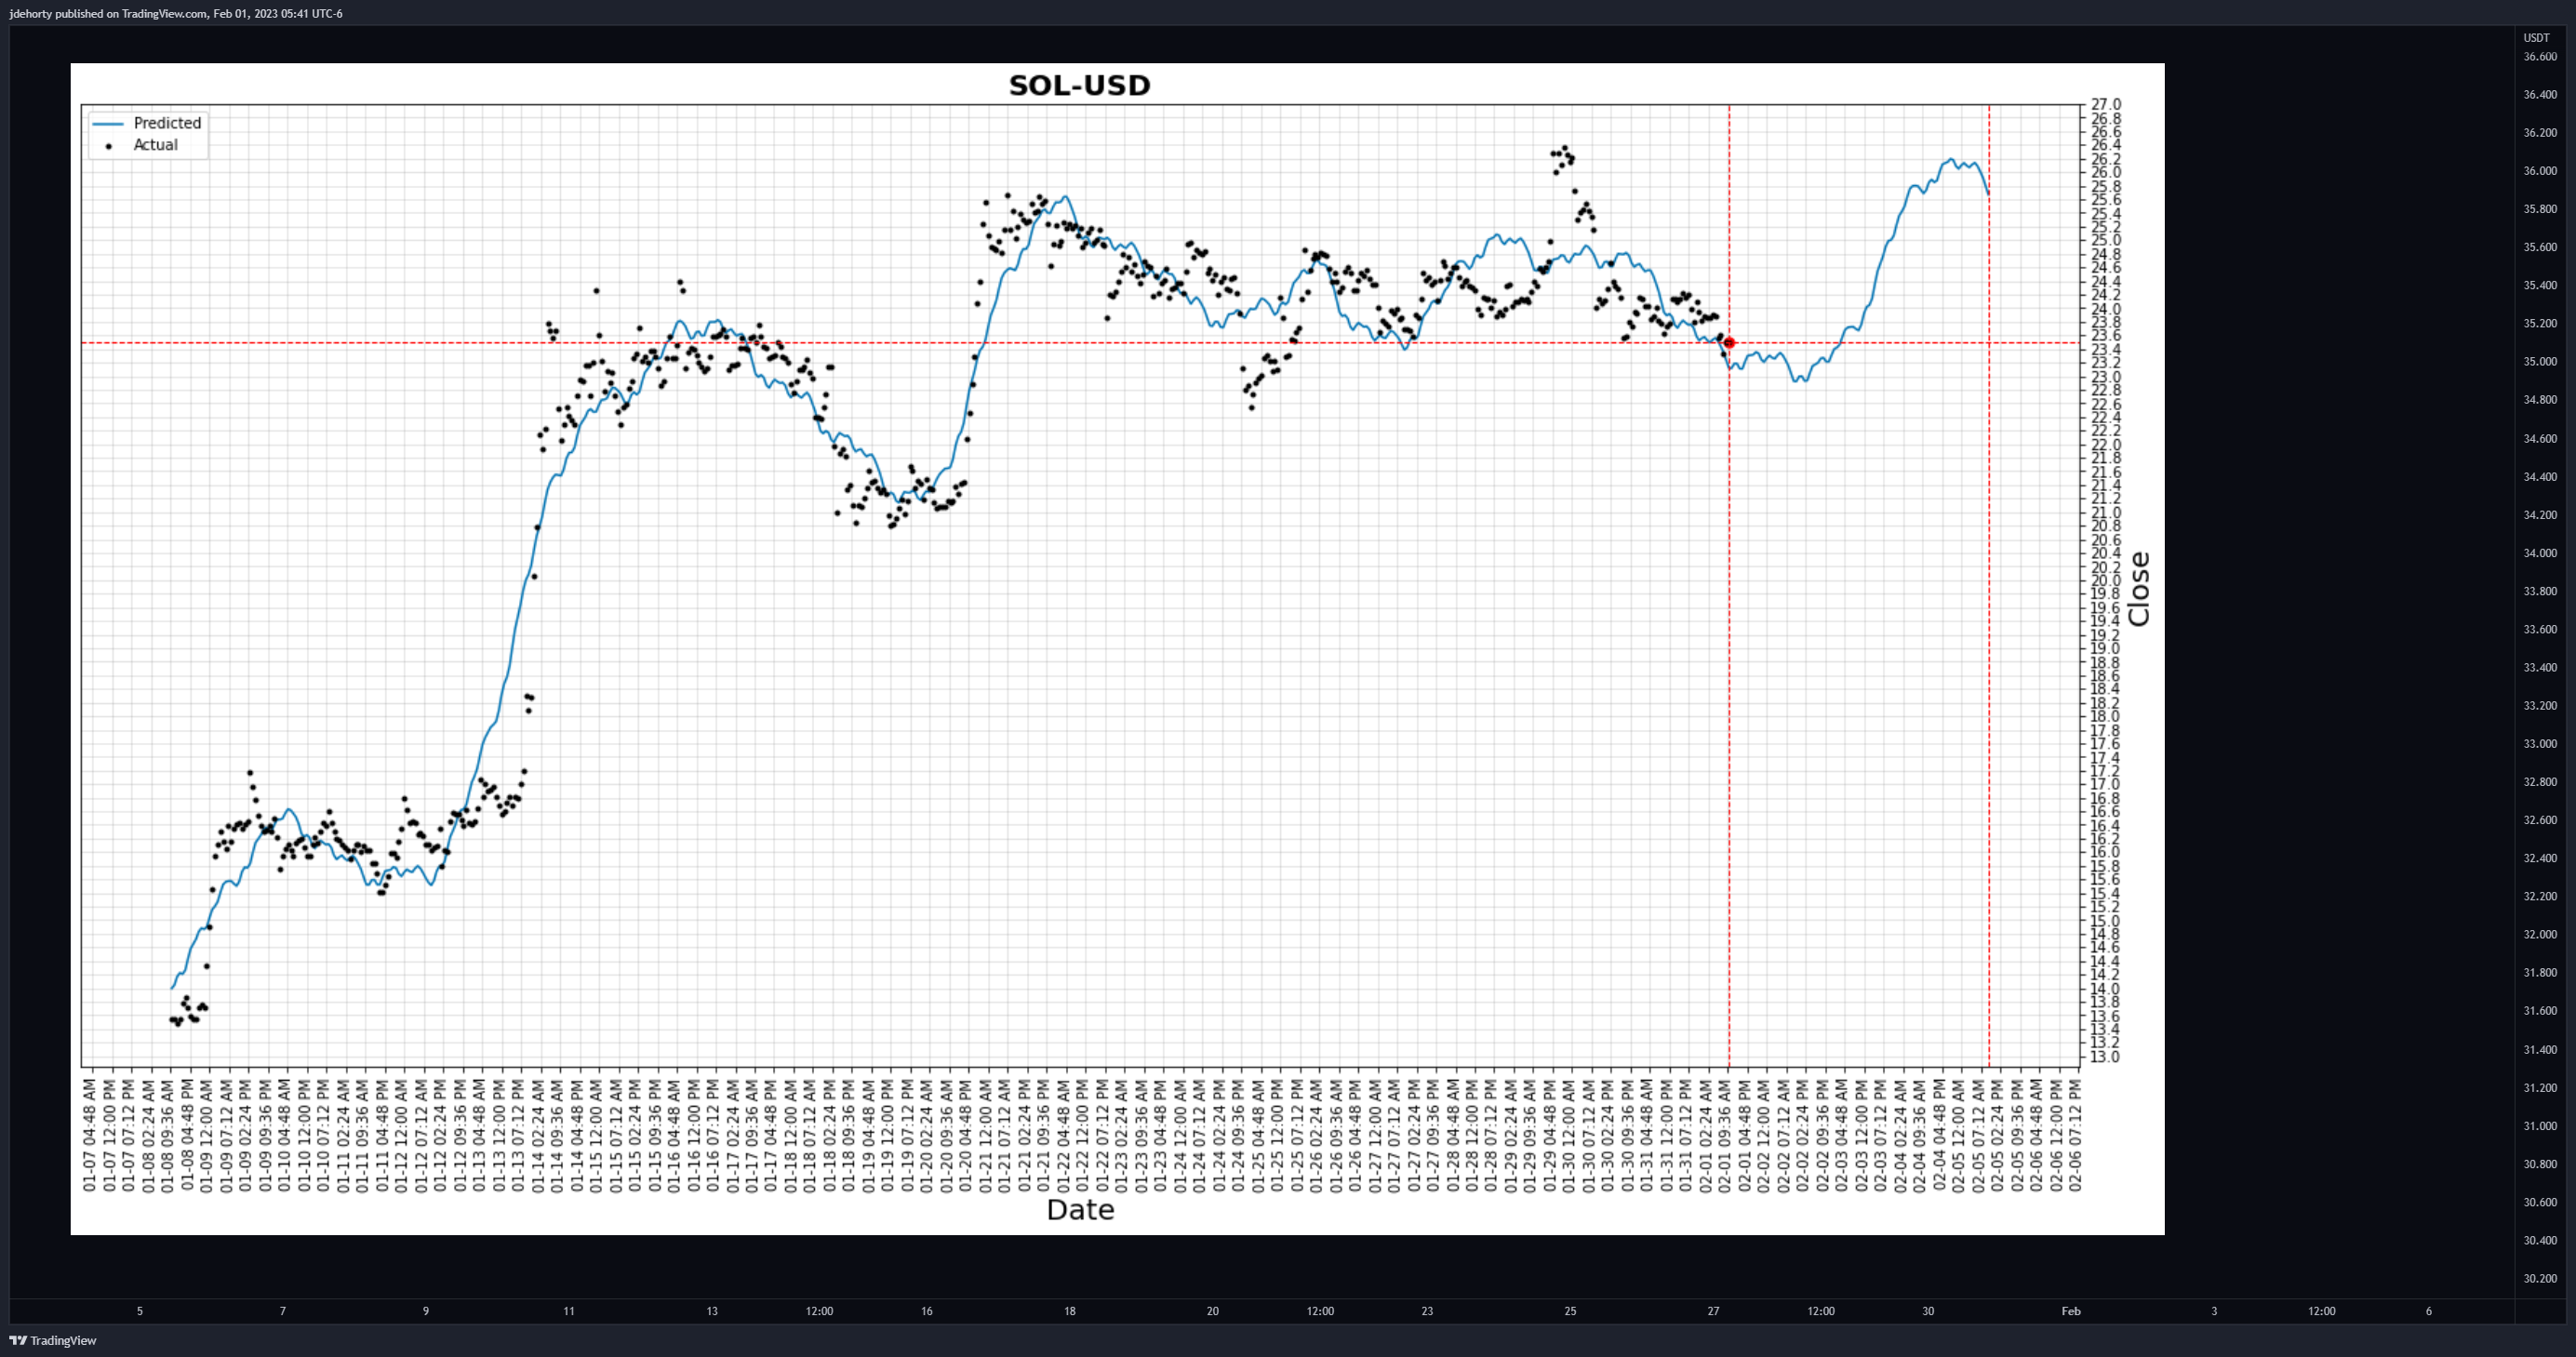Click the 32.000 price scale label
This screenshot has width=2576, height=1357.
2540,935
